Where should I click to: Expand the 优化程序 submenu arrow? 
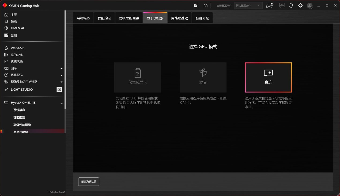tap(62, 75)
